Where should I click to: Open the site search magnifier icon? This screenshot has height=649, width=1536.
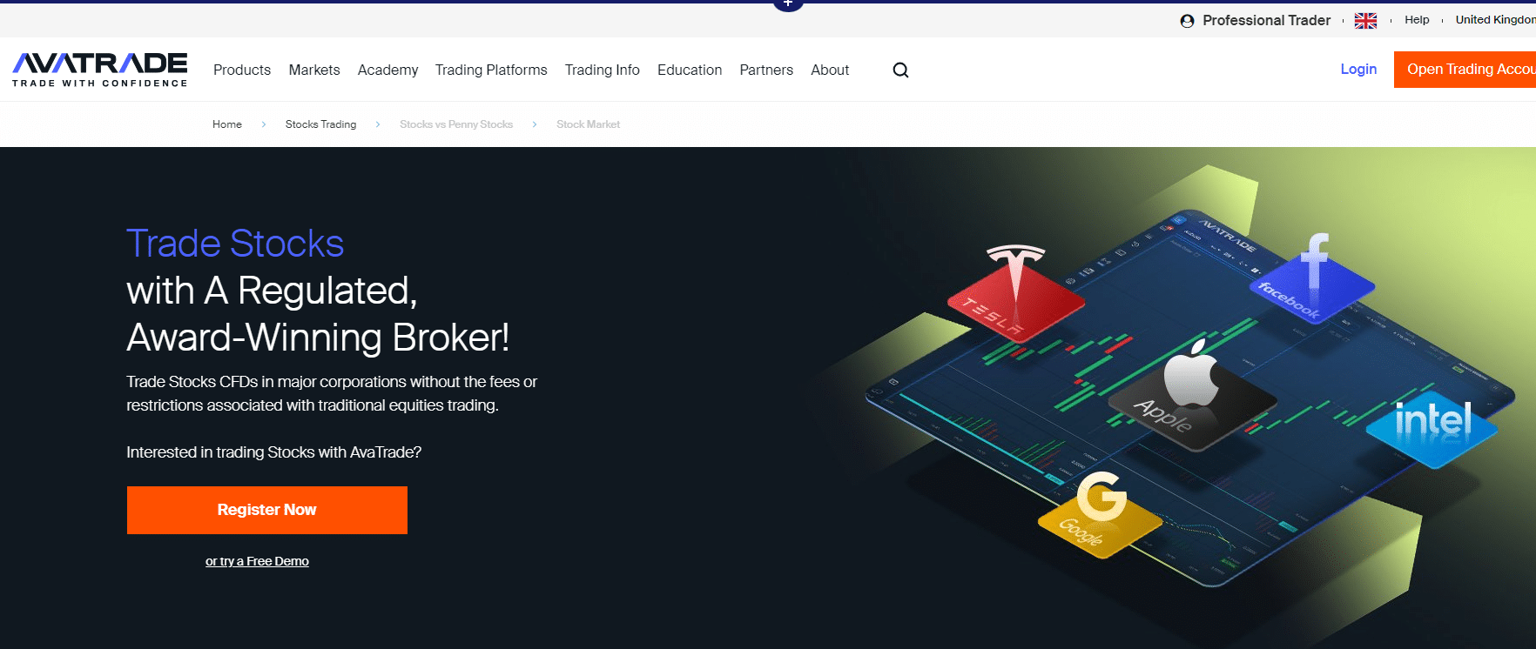tap(900, 70)
